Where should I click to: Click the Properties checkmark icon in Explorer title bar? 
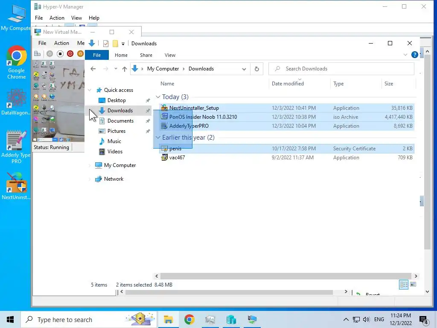coord(106,44)
